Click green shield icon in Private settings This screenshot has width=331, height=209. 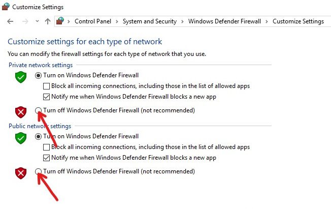[x=21, y=77]
